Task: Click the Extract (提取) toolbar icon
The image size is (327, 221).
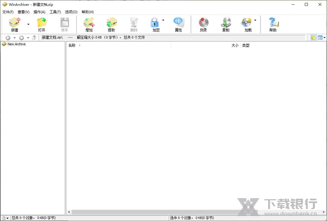Action: [x=111, y=23]
